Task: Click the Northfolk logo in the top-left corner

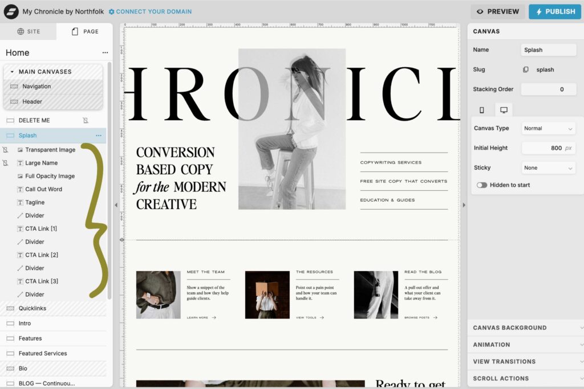Action: click(10, 11)
